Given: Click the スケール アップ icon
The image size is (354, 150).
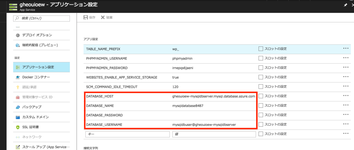Looking at the screenshot, I should 18,147.
